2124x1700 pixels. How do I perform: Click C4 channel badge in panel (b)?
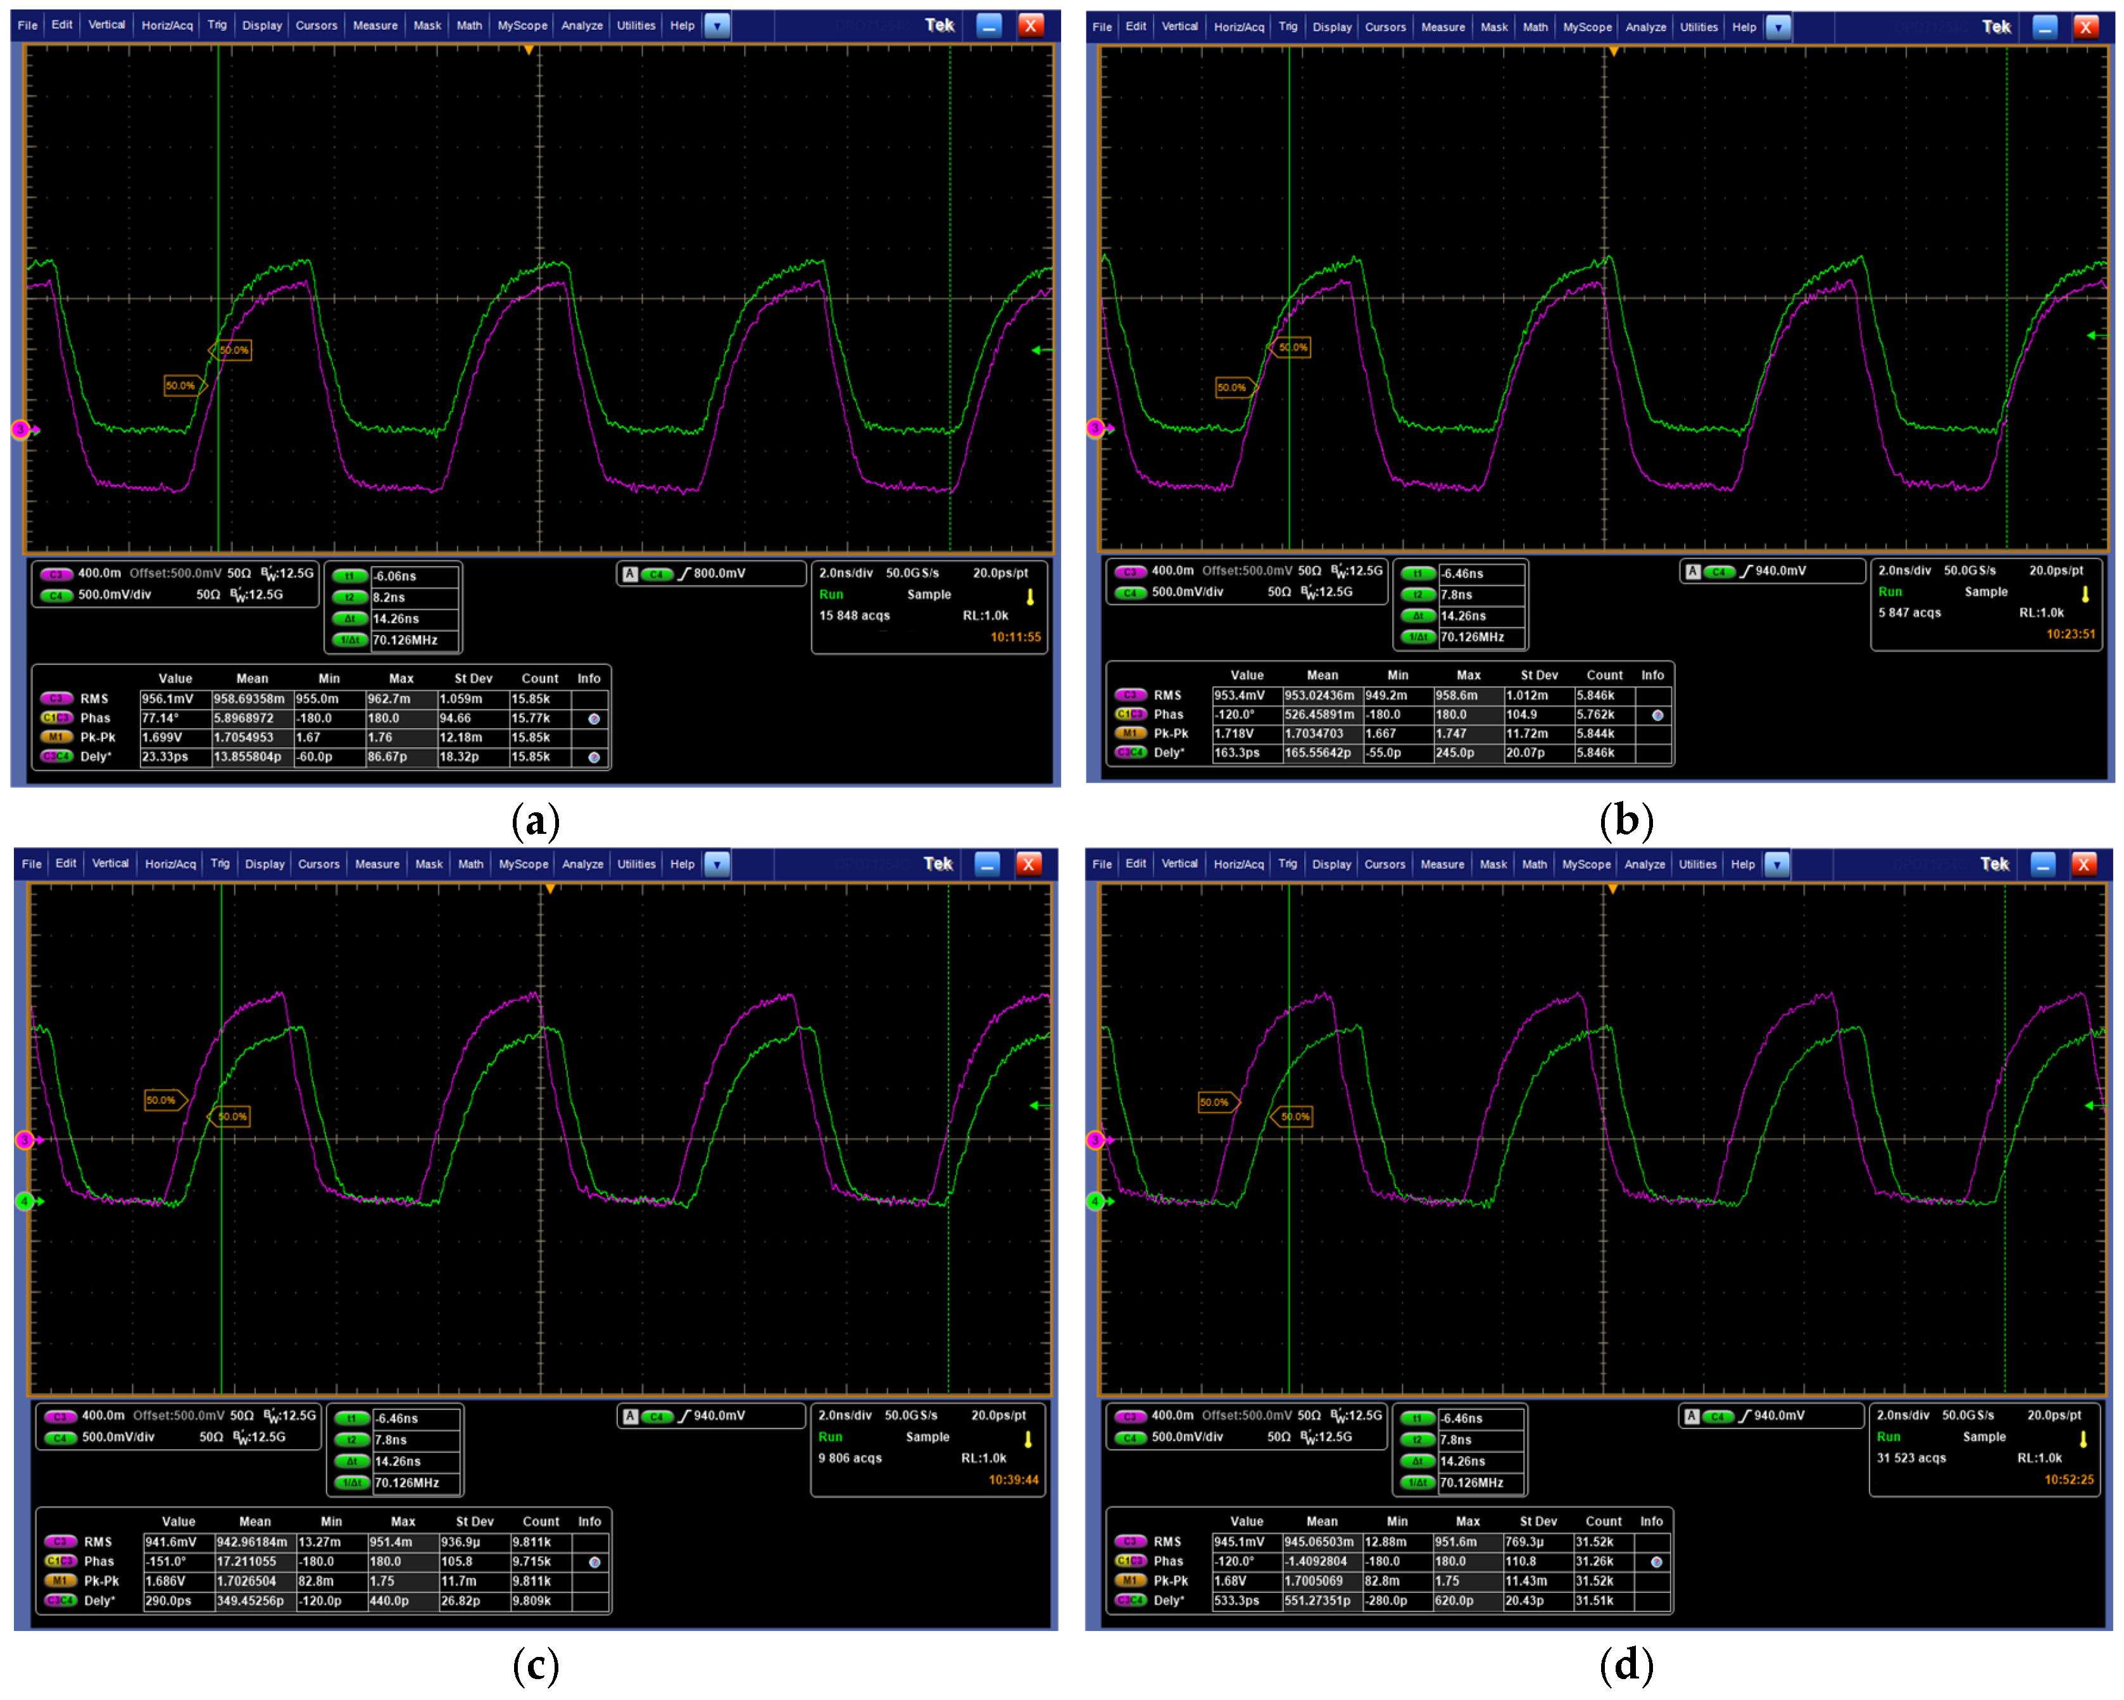[1130, 593]
